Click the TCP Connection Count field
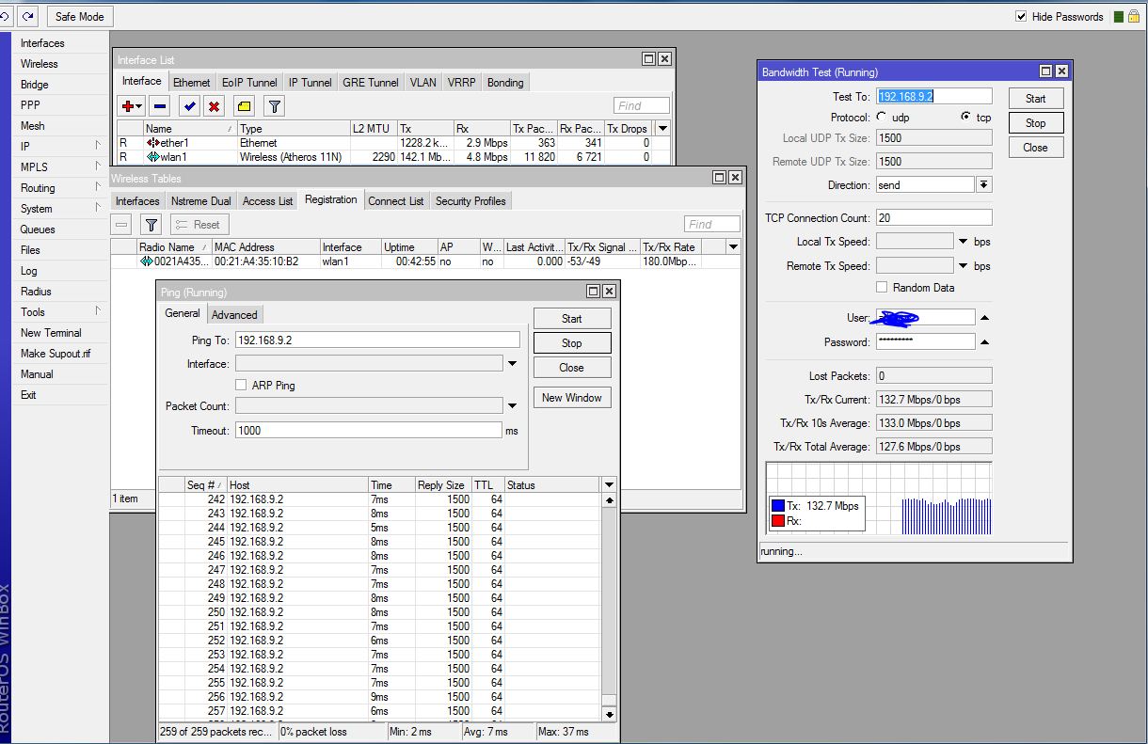 click(933, 217)
